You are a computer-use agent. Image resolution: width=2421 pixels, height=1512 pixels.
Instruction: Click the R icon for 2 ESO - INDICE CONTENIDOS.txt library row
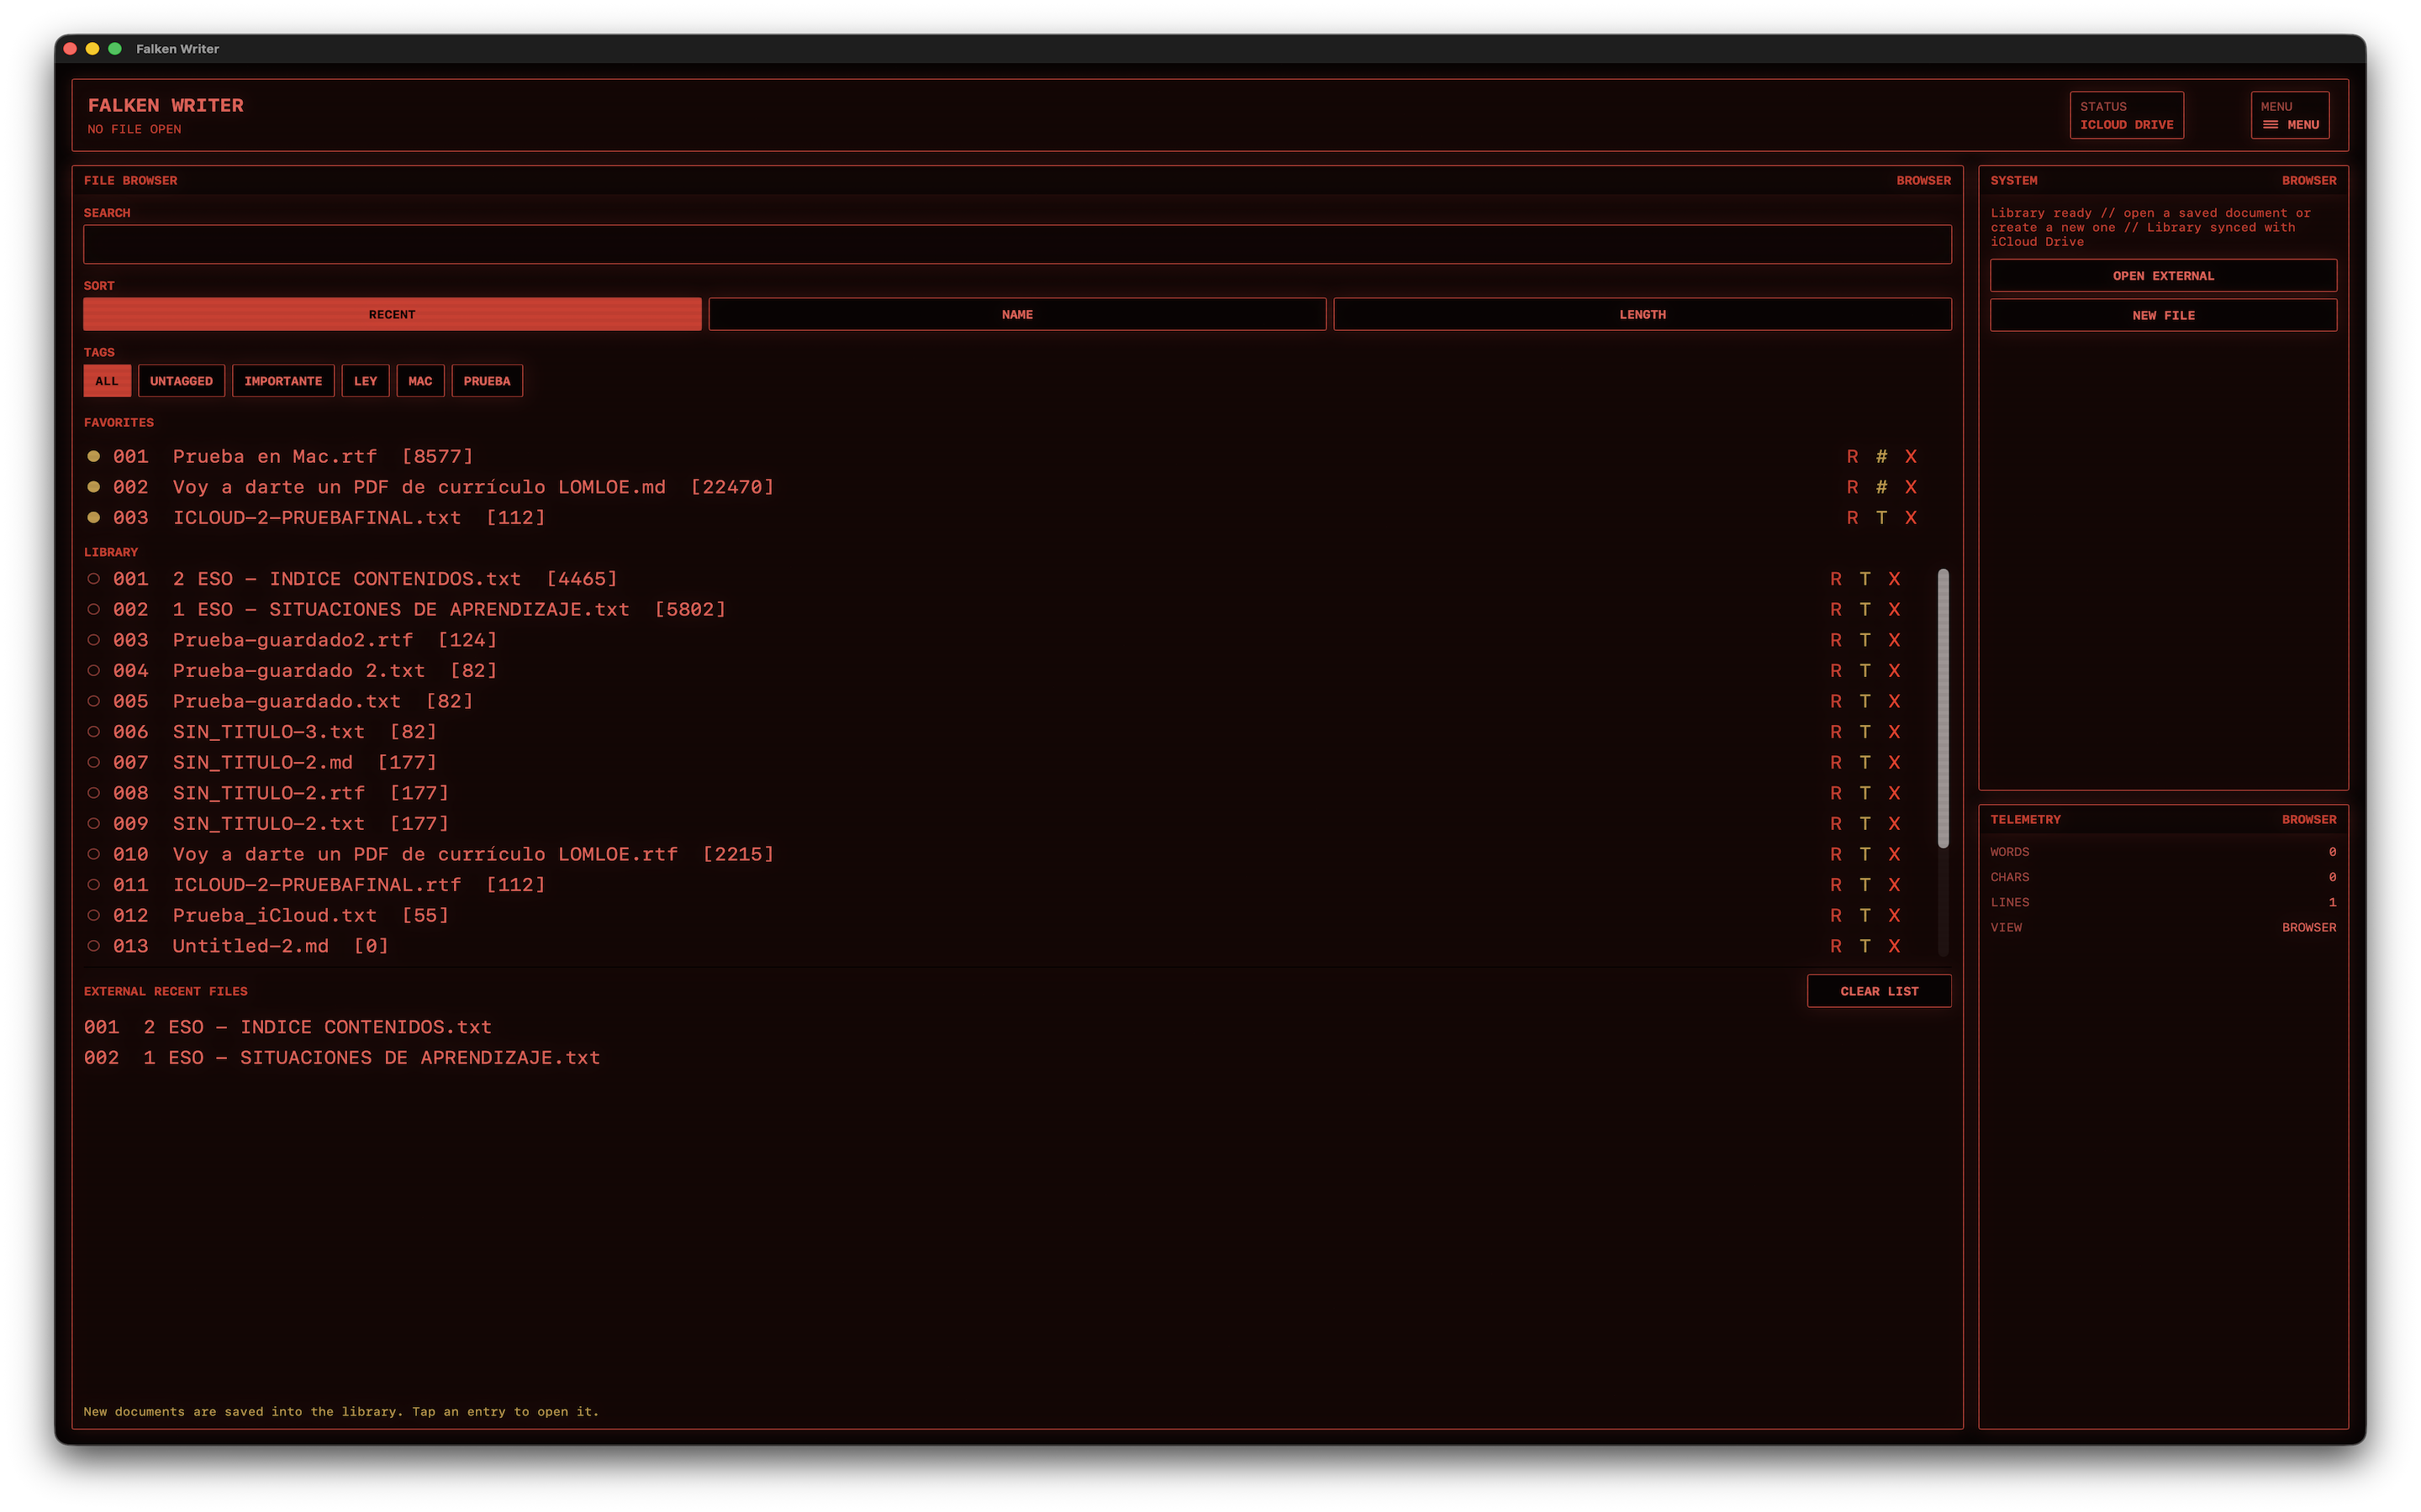[1835, 579]
